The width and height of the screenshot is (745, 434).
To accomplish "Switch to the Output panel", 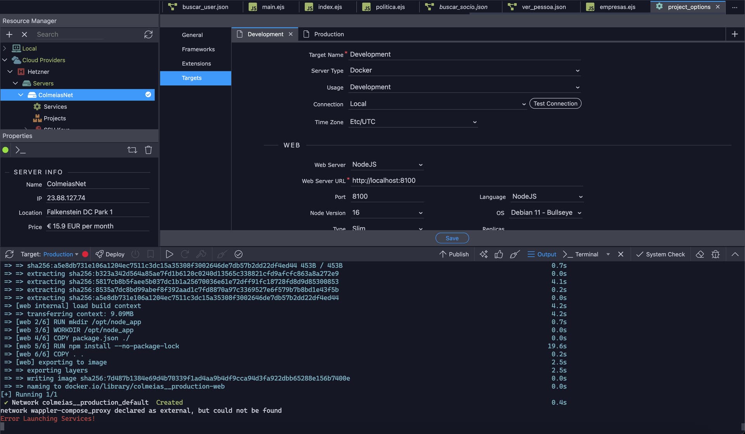I will [542, 254].
